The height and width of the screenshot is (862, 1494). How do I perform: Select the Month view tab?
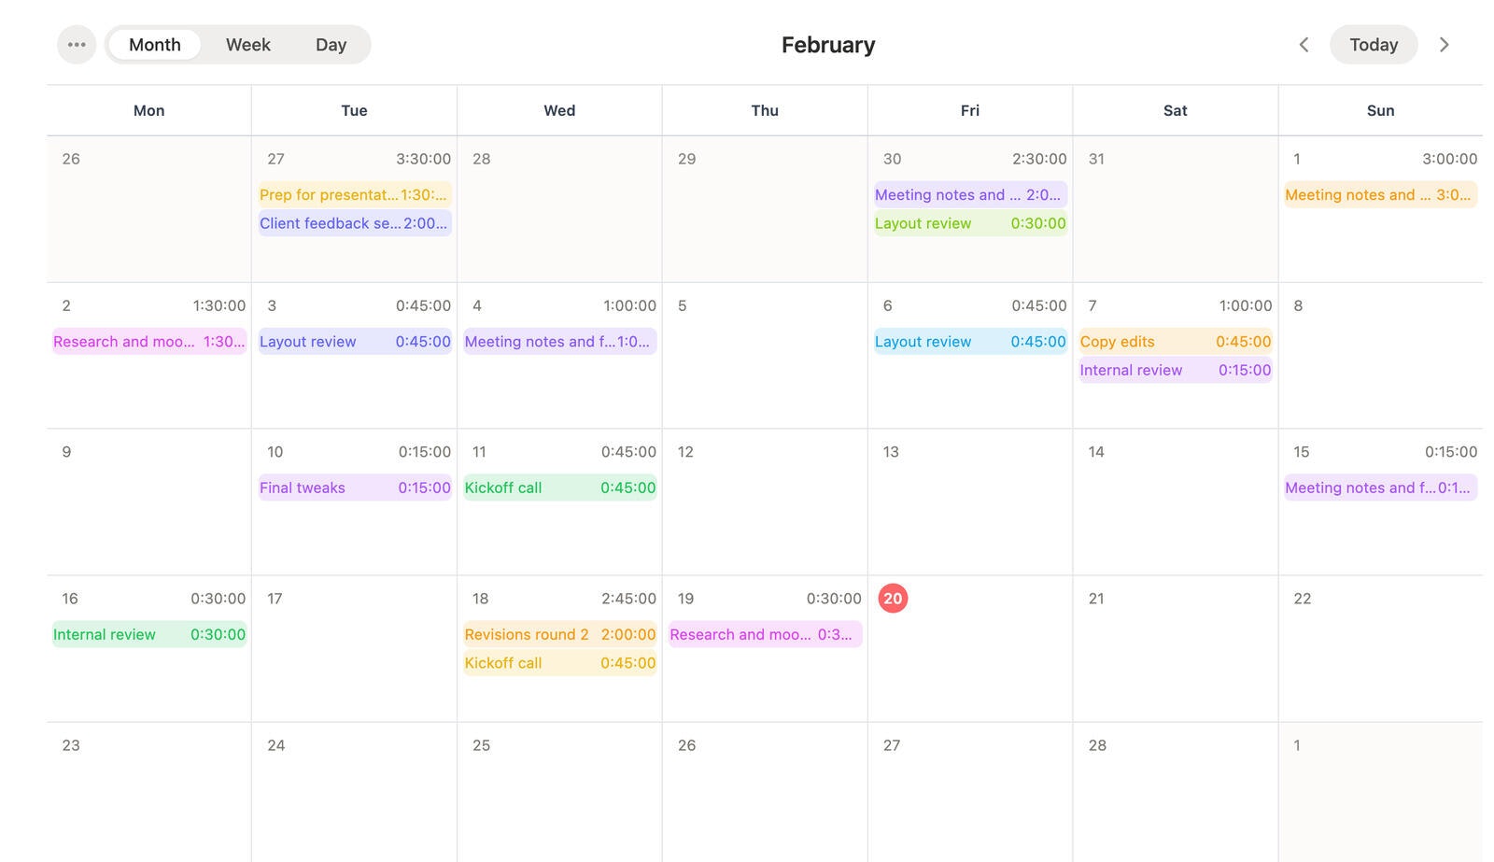tap(154, 44)
